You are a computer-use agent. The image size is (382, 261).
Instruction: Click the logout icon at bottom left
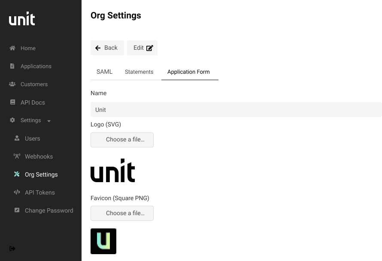click(x=12, y=249)
